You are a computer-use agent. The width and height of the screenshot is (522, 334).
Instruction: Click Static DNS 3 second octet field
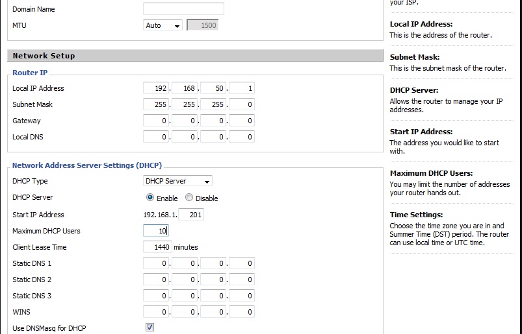tap(185, 296)
